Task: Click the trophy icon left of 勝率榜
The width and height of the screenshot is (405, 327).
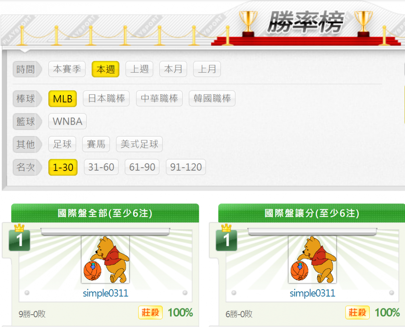Action: [248, 24]
